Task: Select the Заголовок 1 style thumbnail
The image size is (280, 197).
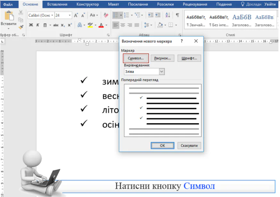Action: [242, 20]
